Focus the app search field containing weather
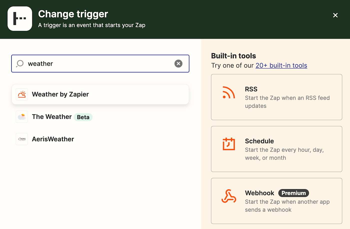 point(100,64)
